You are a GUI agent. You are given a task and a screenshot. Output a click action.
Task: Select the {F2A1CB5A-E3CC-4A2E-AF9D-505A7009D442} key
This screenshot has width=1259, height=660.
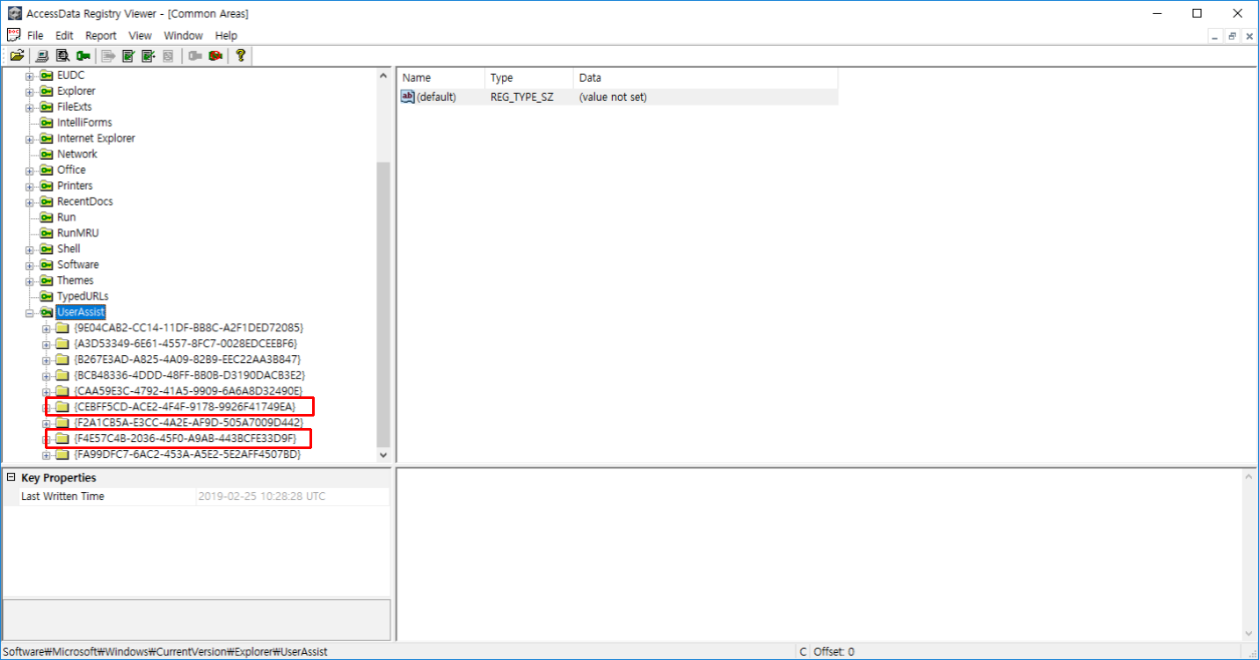coord(189,423)
